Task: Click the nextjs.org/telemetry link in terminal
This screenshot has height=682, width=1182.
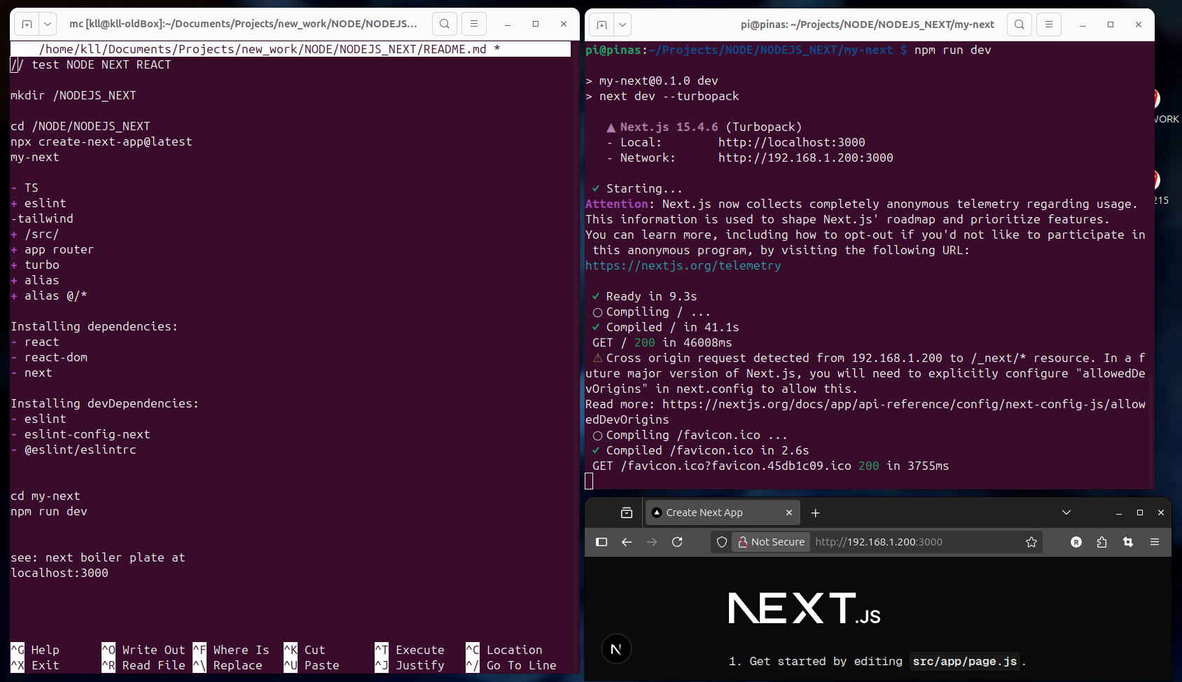Action: [683, 265]
